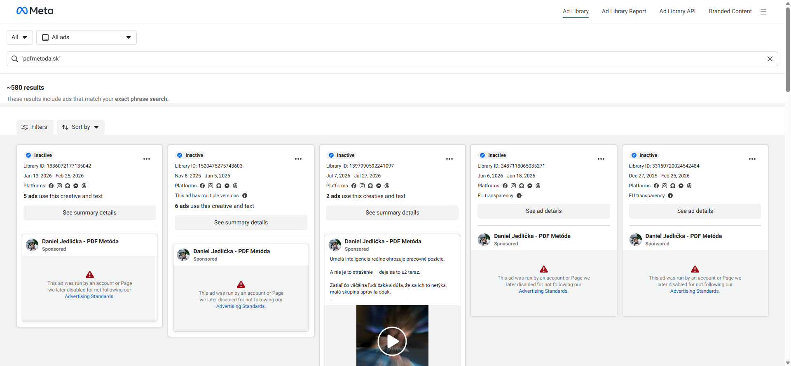Click Messenger platform icon in Jul 7, 2026 ad
Viewport: 791px width, 366px height.
tap(379, 186)
